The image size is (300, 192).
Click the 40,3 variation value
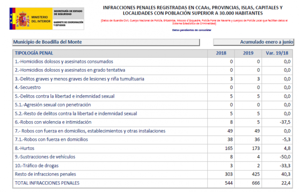tap(286, 174)
